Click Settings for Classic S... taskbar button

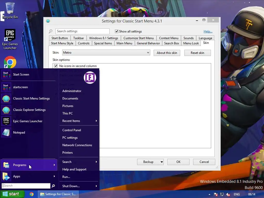(x=58, y=194)
